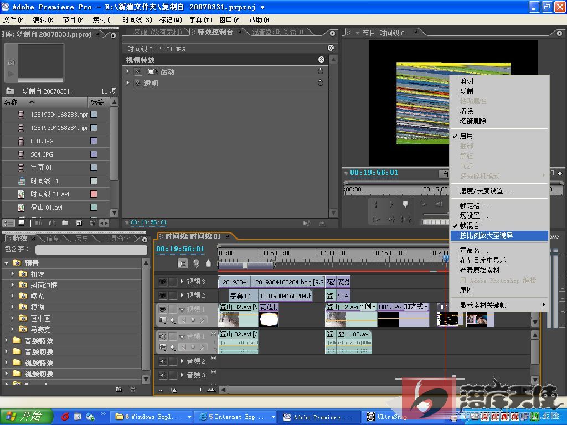Open the effects panel menu arrow
Screen dimensions: 567x425
click(x=145, y=240)
